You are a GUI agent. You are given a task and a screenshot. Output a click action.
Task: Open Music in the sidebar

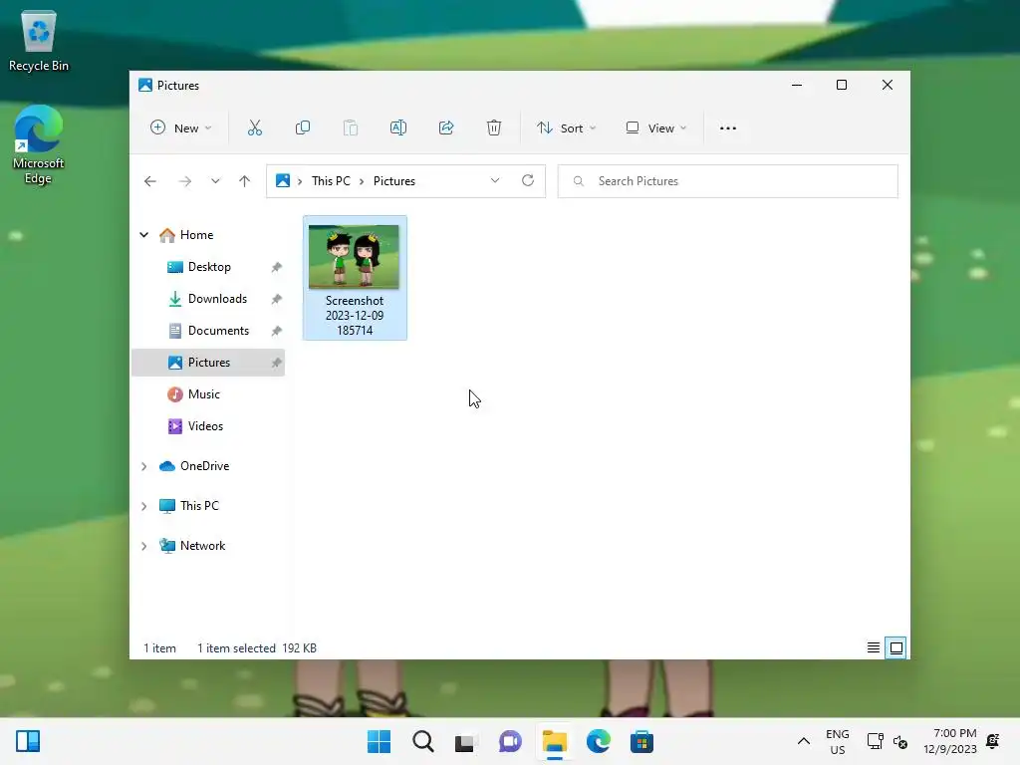(203, 394)
